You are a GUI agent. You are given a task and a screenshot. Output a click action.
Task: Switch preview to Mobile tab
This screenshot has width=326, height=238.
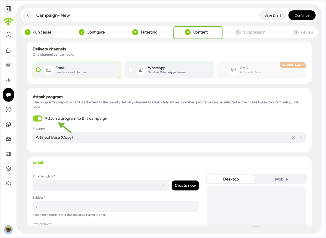click(x=281, y=179)
